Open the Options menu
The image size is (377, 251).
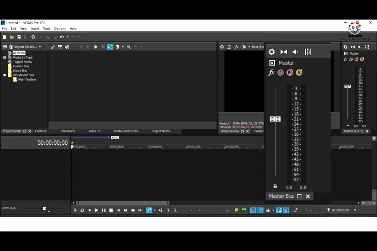coord(60,29)
